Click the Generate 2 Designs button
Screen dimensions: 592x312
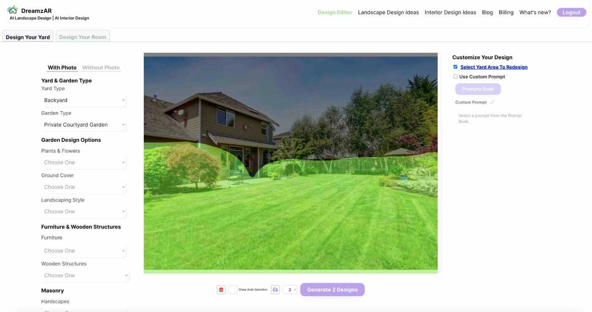(332, 290)
